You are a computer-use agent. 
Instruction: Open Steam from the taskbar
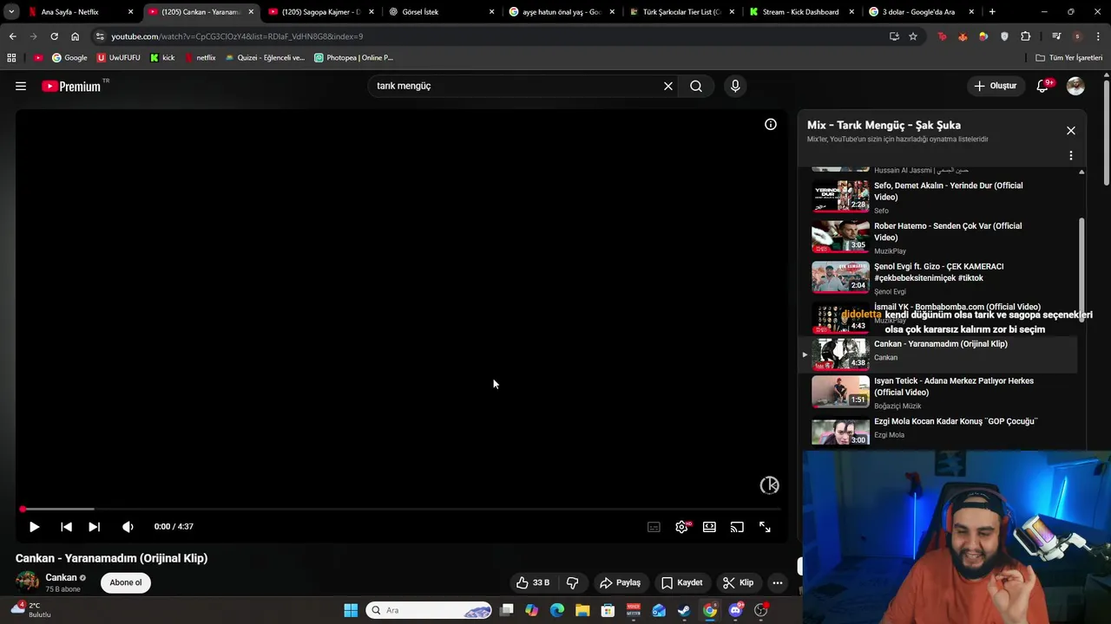[684, 610]
